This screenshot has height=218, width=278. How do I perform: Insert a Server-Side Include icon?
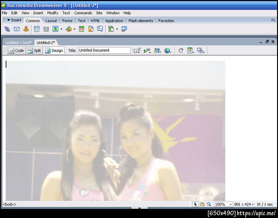[x=91, y=29]
